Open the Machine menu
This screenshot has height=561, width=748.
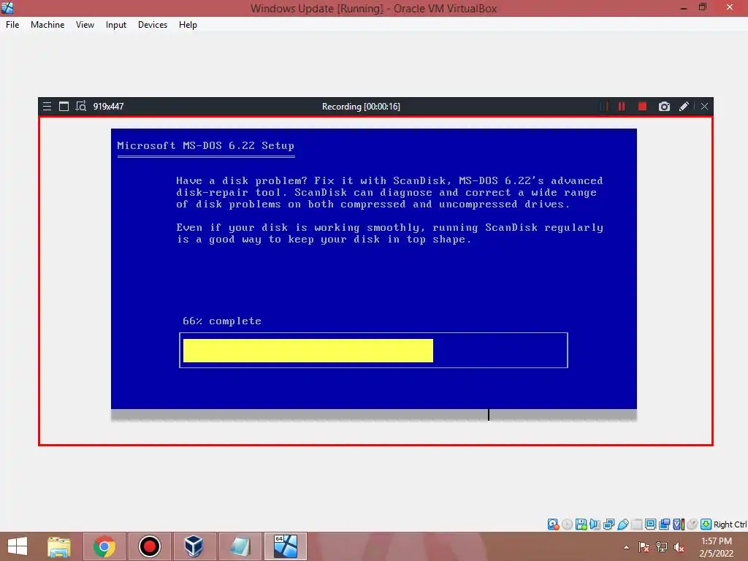(47, 25)
